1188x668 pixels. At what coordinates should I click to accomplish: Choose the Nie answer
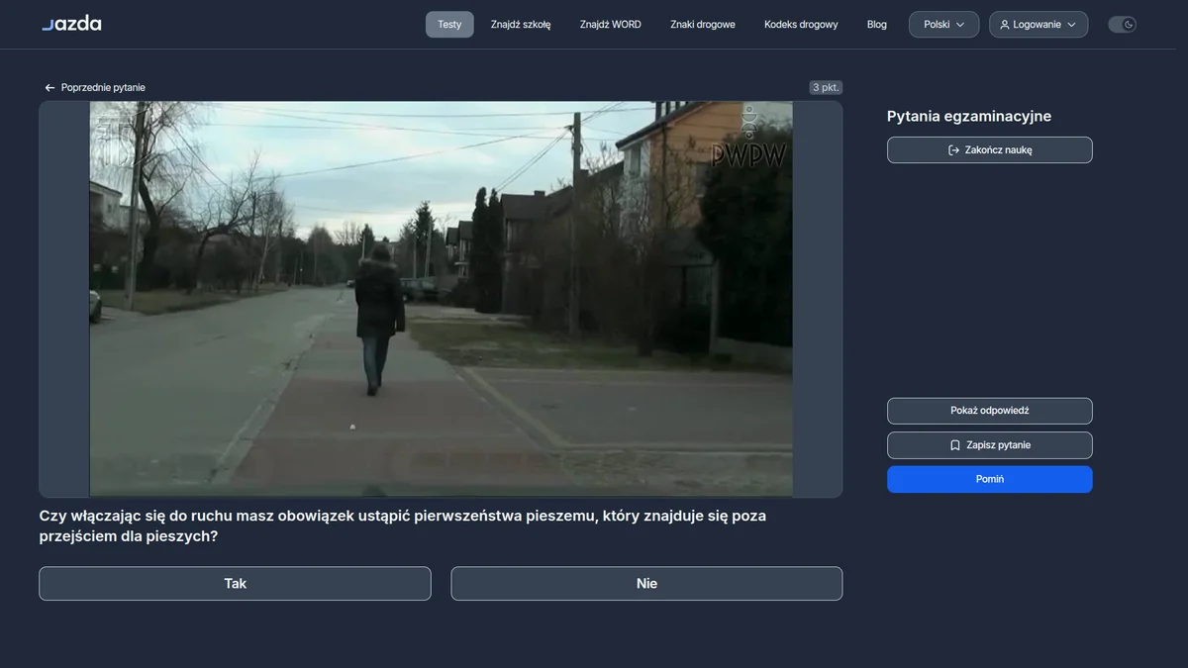pyautogui.click(x=646, y=584)
